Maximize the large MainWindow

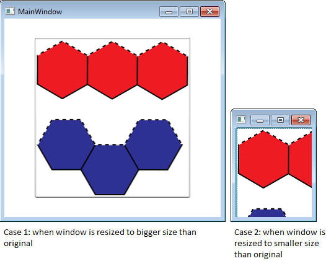189,11
